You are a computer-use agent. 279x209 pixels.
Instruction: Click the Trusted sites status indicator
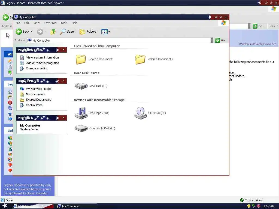[251, 200]
